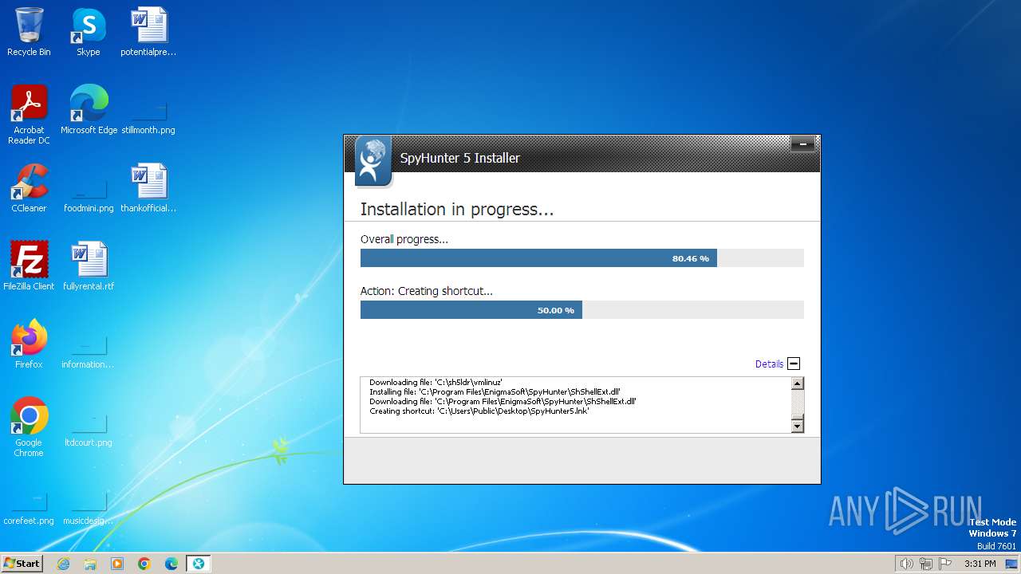Click the SpyHunter logo in installer header
Image resolution: width=1021 pixels, height=574 pixels.
pos(373,161)
